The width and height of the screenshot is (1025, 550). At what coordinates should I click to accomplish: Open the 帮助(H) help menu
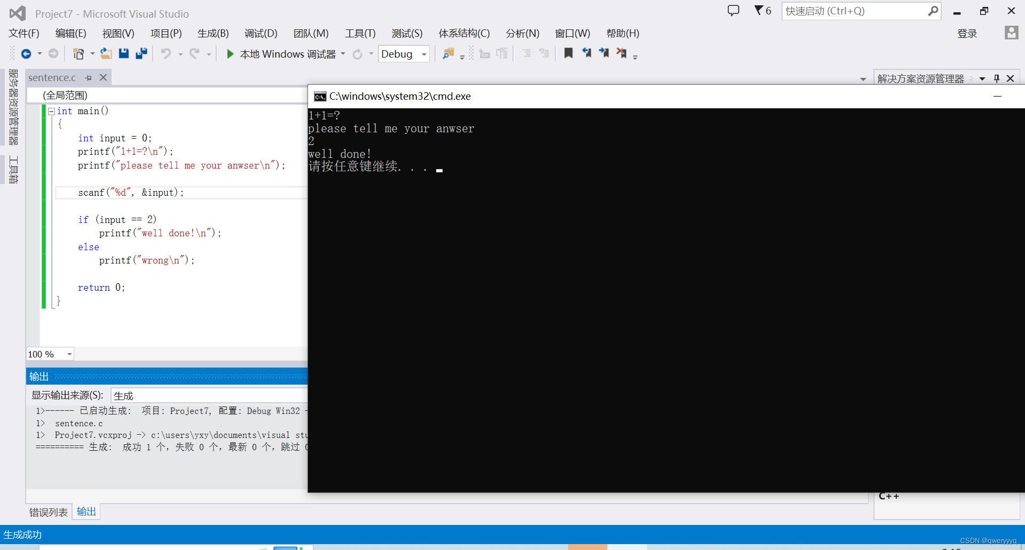pos(623,34)
